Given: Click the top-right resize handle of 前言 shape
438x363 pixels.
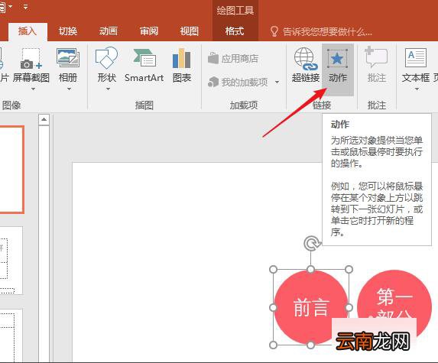Looking at the screenshot, I should pos(349,270).
